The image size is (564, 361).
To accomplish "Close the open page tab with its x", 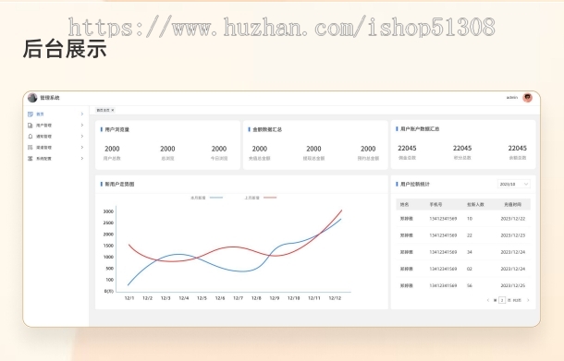I will tap(113, 110).
